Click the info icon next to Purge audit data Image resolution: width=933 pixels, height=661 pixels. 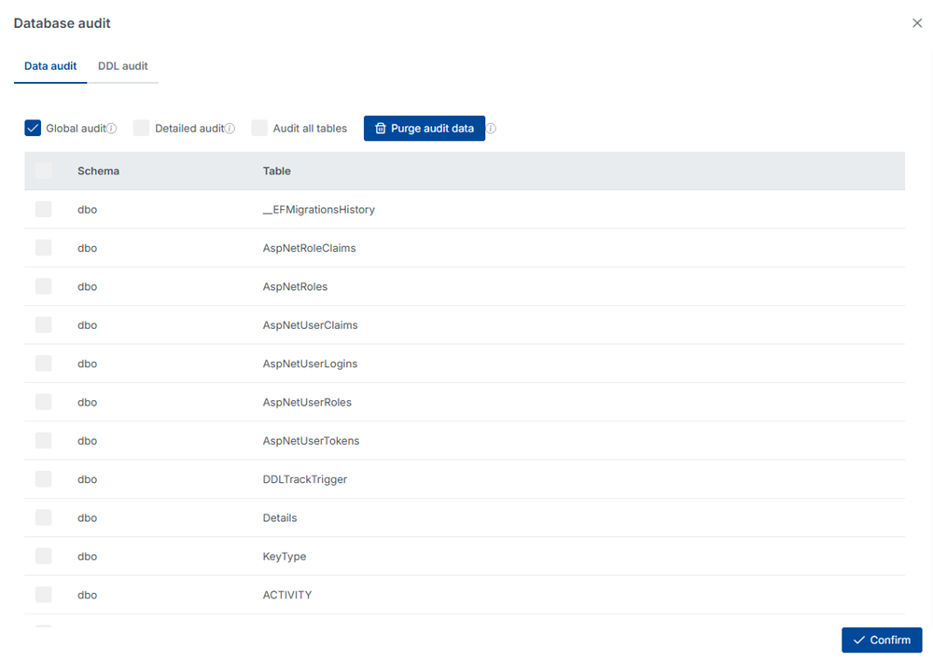tap(492, 128)
